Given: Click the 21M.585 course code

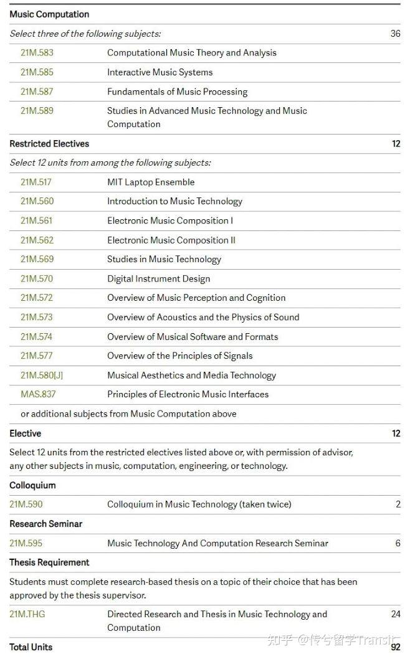Looking at the screenshot, I should point(37,72).
